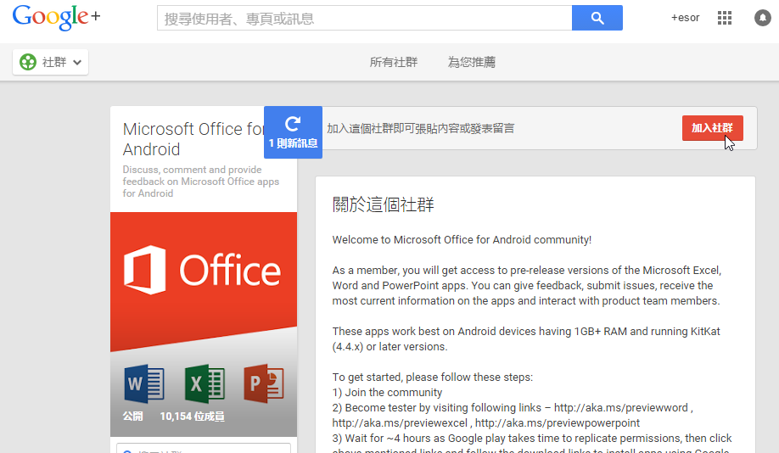Click the step text '1) Join the community'

(x=387, y=393)
